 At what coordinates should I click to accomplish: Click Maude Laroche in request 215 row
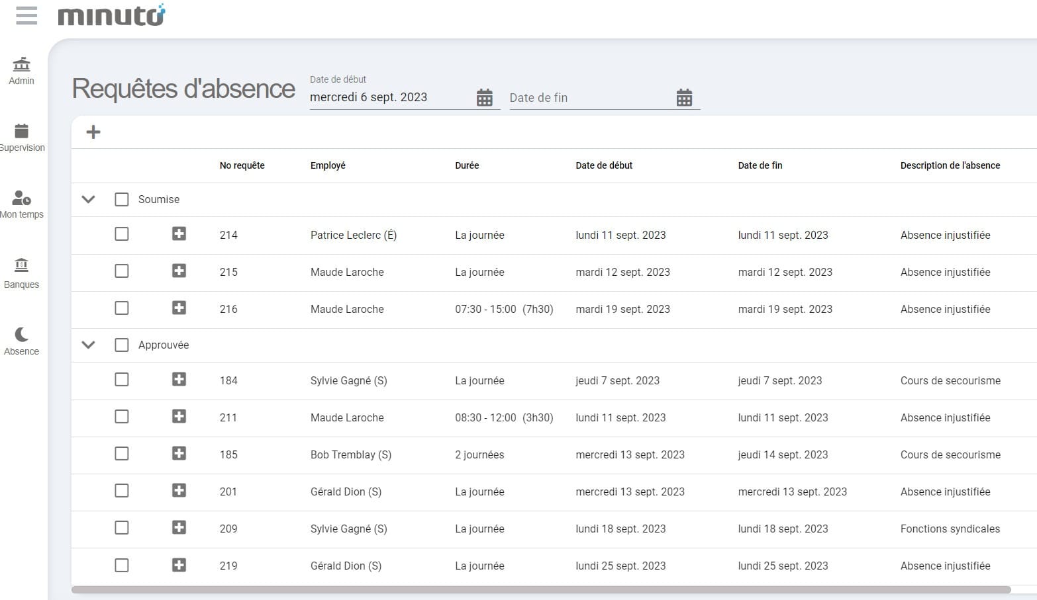pyautogui.click(x=347, y=272)
